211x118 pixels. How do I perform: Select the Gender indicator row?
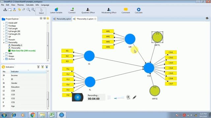pos(24,83)
